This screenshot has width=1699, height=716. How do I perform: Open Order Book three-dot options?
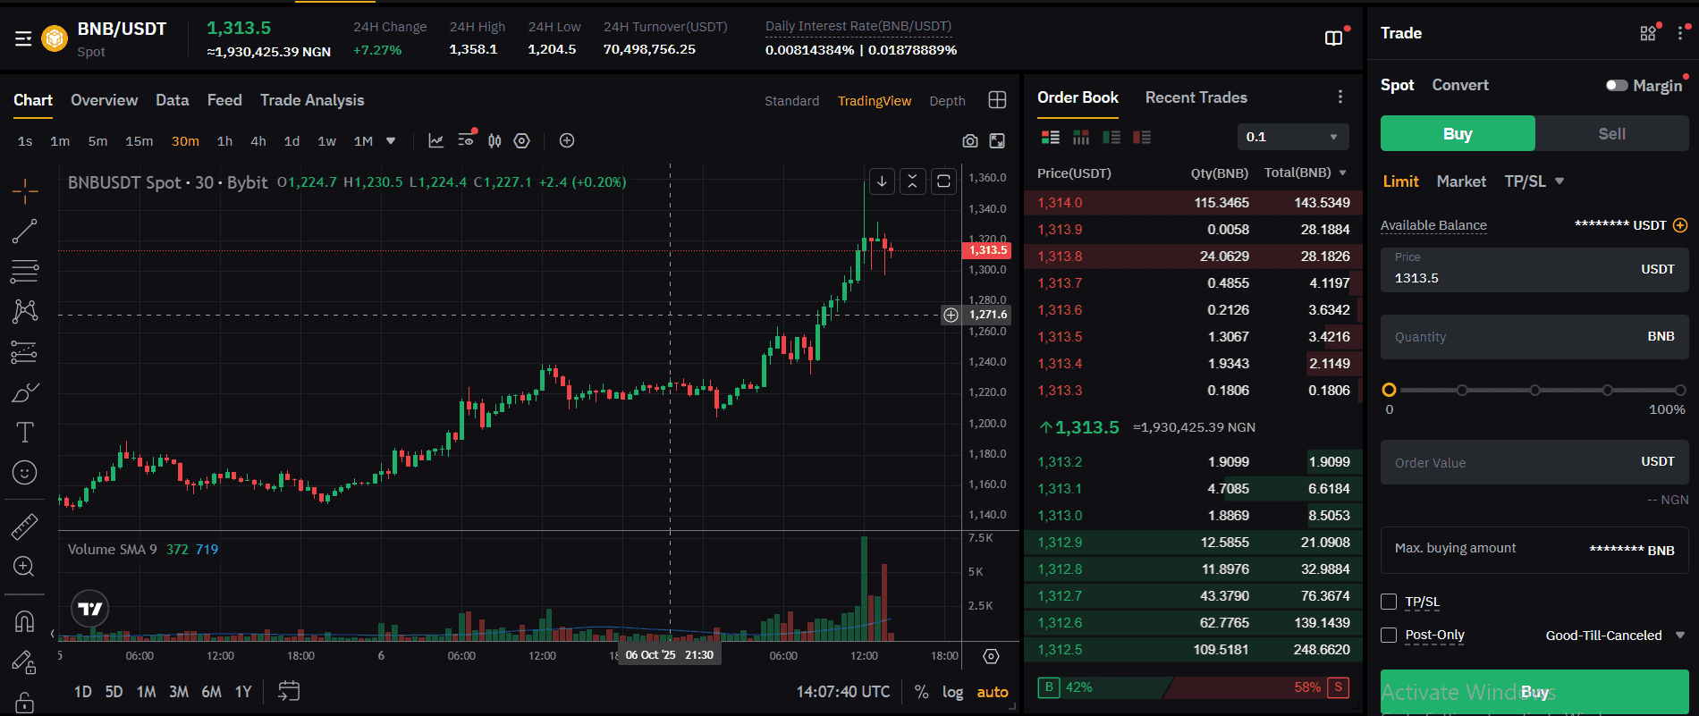pos(1340,97)
